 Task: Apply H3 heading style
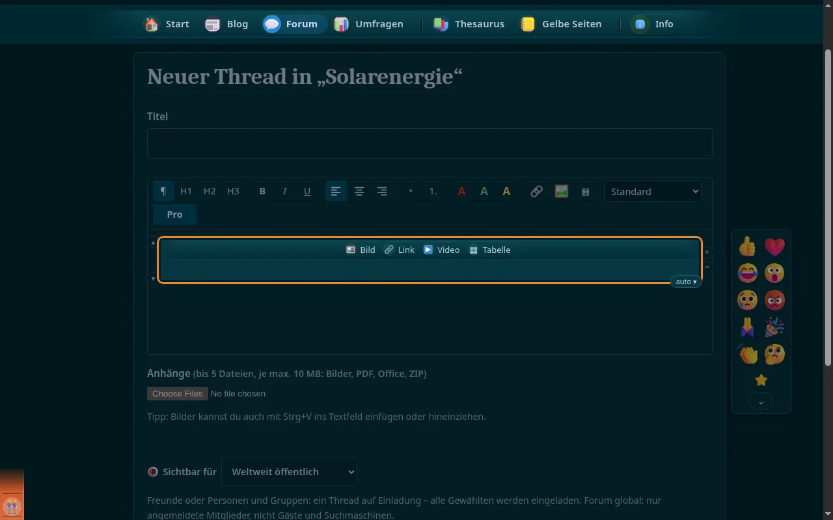[x=233, y=191]
